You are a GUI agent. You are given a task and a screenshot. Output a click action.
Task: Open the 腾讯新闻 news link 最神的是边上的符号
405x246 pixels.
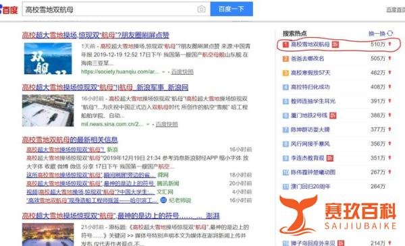pos(91,183)
